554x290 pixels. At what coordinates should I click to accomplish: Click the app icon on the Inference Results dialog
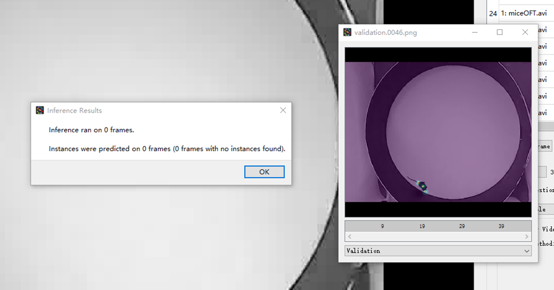point(40,110)
